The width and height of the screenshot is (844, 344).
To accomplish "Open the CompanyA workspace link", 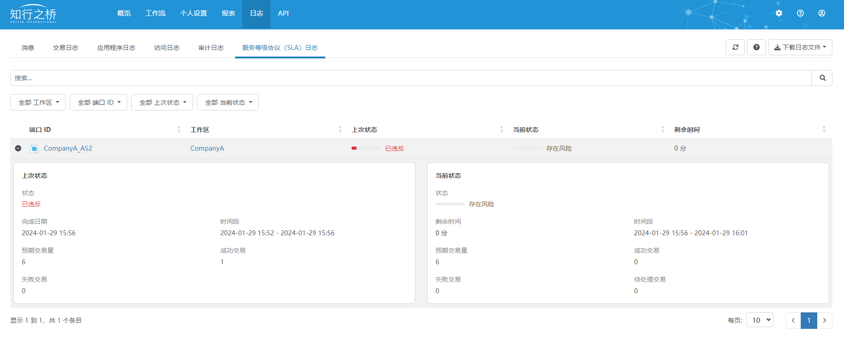I will [207, 148].
